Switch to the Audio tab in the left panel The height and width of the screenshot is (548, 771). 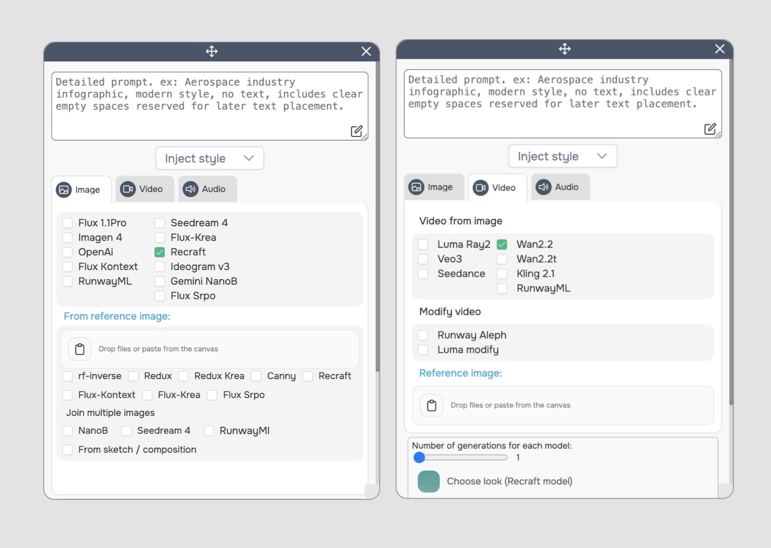207,189
